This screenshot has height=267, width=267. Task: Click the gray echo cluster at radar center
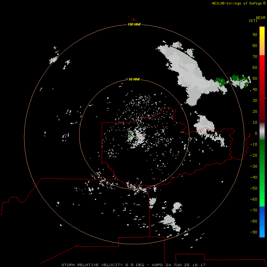tap(137, 137)
